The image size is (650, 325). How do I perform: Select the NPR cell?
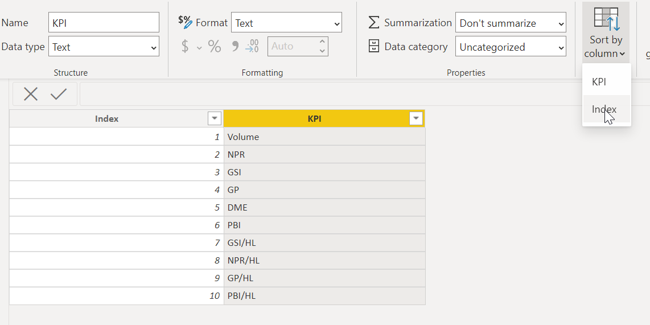(324, 155)
